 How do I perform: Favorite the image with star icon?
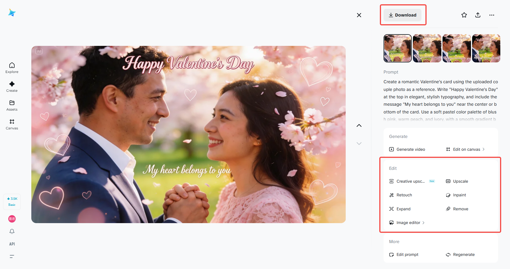pyautogui.click(x=464, y=15)
